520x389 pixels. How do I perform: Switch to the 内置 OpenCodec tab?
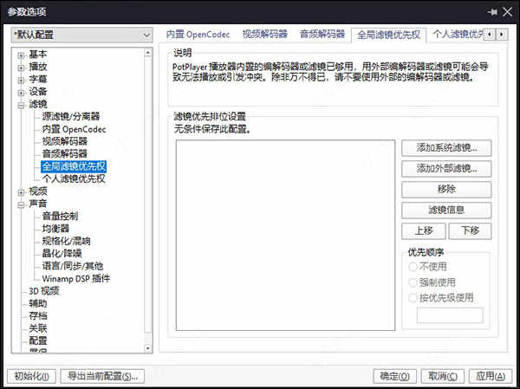click(x=198, y=34)
